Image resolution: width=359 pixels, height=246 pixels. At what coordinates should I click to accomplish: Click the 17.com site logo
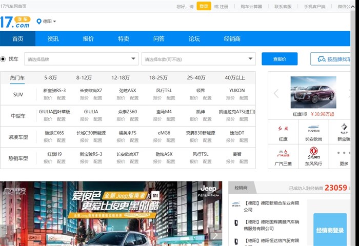click(15, 22)
